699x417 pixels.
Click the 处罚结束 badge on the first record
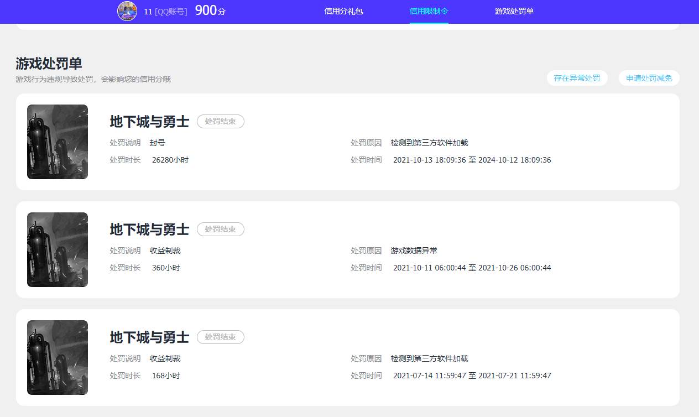[x=220, y=122]
